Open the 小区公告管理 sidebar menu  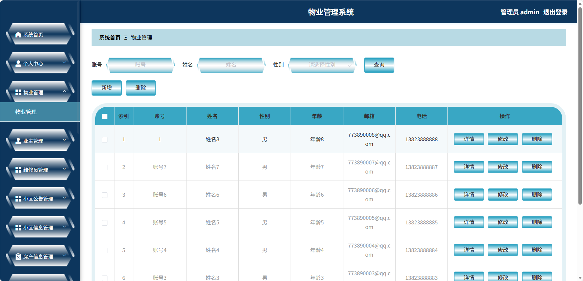(x=40, y=198)
